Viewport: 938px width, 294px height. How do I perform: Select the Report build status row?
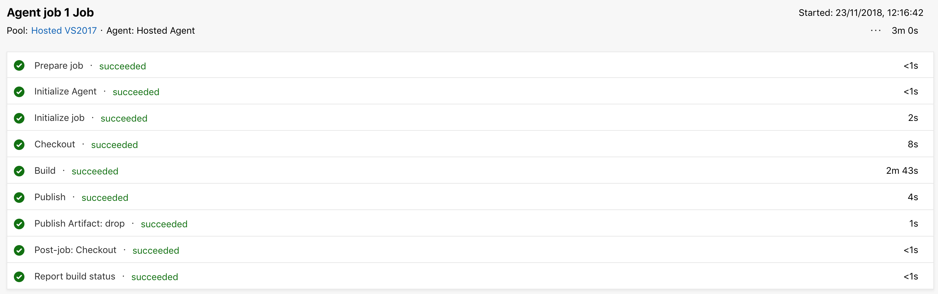point(75,276)
